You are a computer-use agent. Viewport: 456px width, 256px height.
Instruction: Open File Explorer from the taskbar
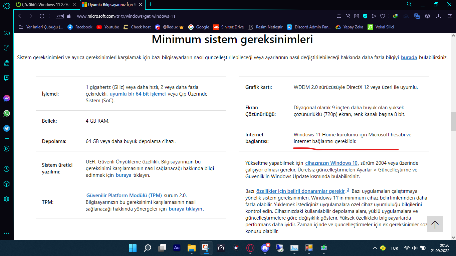click(x=191, y=248)
